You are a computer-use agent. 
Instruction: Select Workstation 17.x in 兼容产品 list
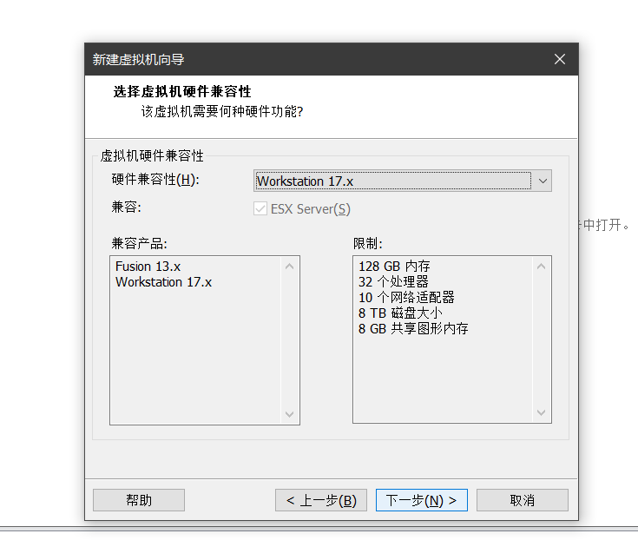163,282
